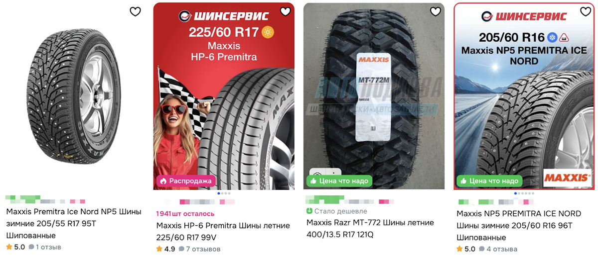598x259 pixels.
Task: Favorite the Premitra Ice Nord 205/55 R17 tire
Action: pos(135,11)
